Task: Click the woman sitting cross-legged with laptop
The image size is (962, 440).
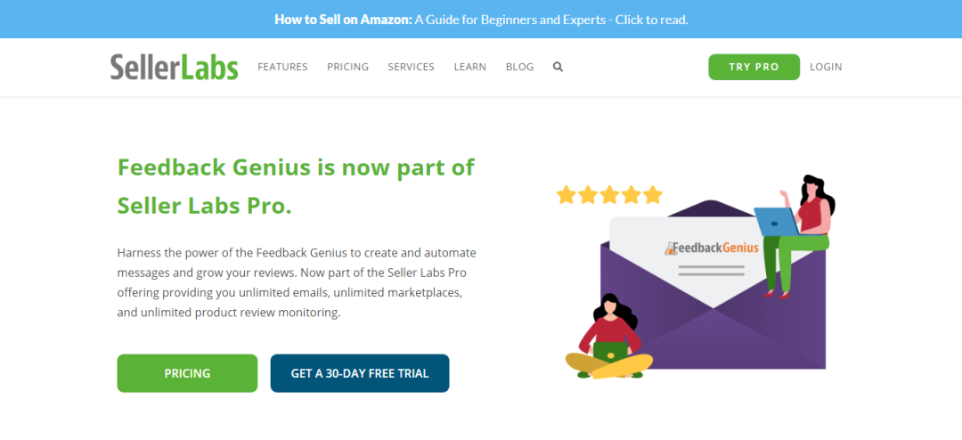Action: 609,337
